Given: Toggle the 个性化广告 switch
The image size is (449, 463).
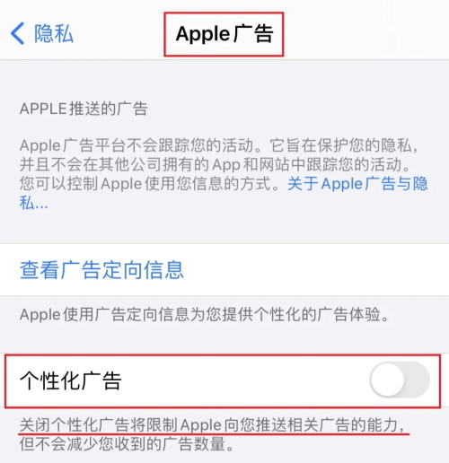Looking at the screenshot, I should tap(400, 380).
